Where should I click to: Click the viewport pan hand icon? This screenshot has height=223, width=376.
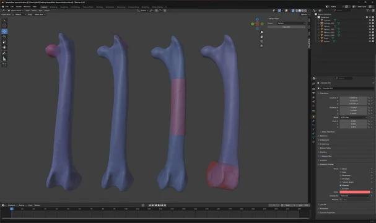coord(261,37)
